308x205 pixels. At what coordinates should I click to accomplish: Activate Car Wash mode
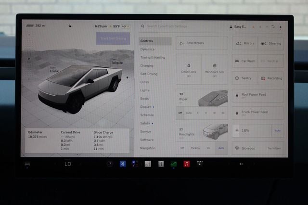245,61
